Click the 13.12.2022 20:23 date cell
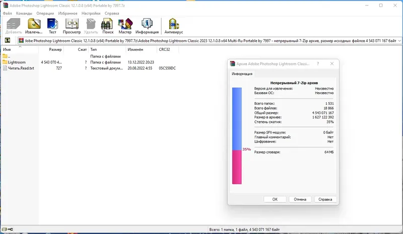Image resolution: width=403 pixels, height=234 pixels. (x=141, y=62)
